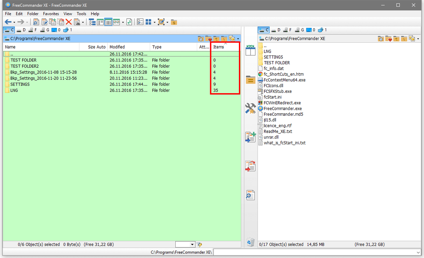Screen dimensions: 424x258
Task: Go to root folder in left panel
Action: click(x=224, y=38)
